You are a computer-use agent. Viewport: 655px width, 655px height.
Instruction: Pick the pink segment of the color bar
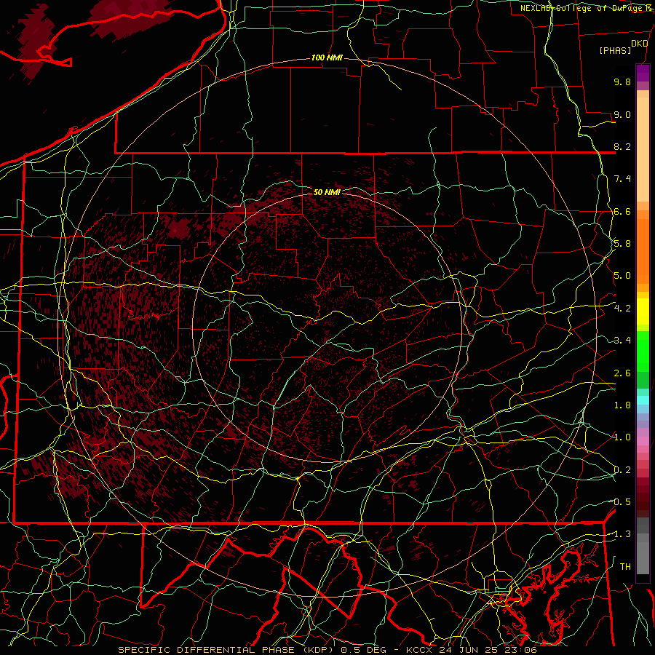[x=643, y=442]
